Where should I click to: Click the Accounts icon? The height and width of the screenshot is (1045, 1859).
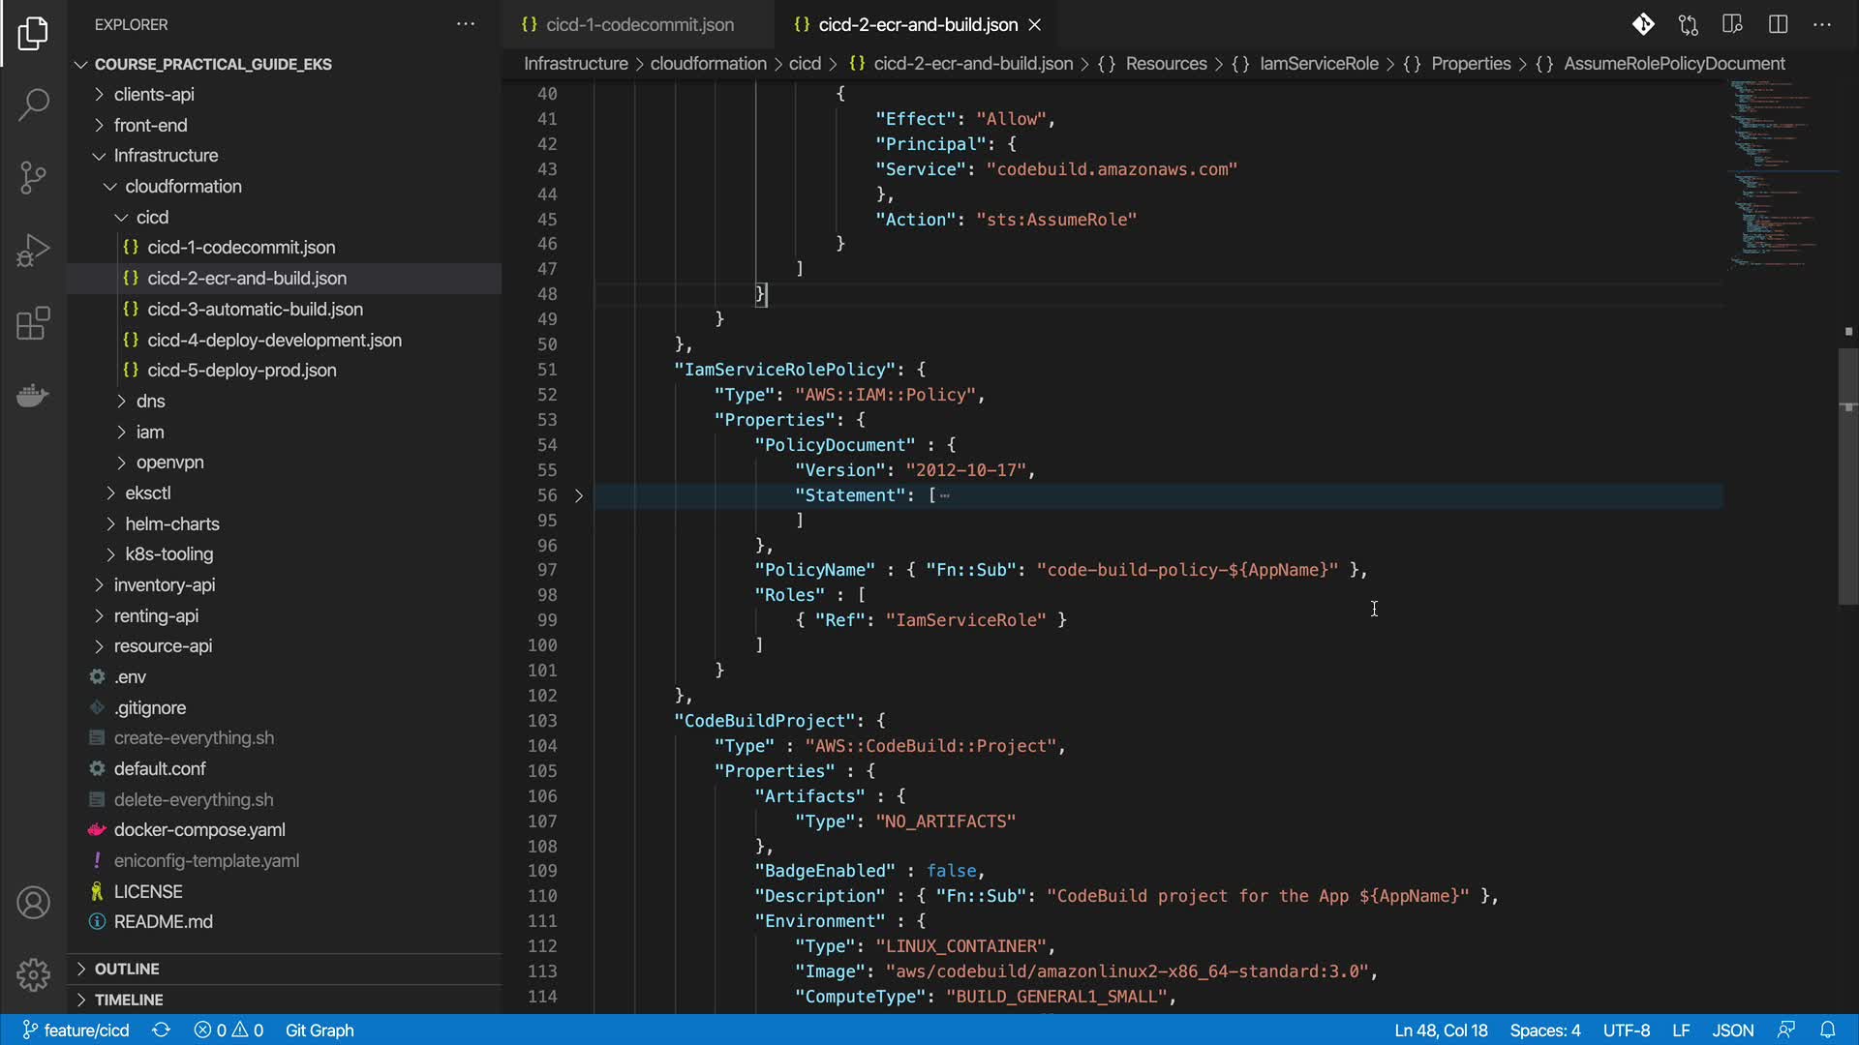[x=33, y=903]
